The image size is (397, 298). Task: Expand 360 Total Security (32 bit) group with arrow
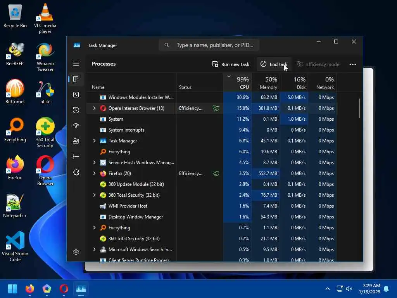[94, 195]
